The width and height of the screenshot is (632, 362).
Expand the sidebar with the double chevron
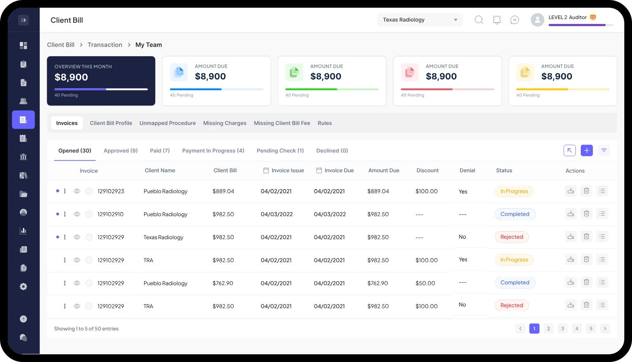(x=24, y=20)
